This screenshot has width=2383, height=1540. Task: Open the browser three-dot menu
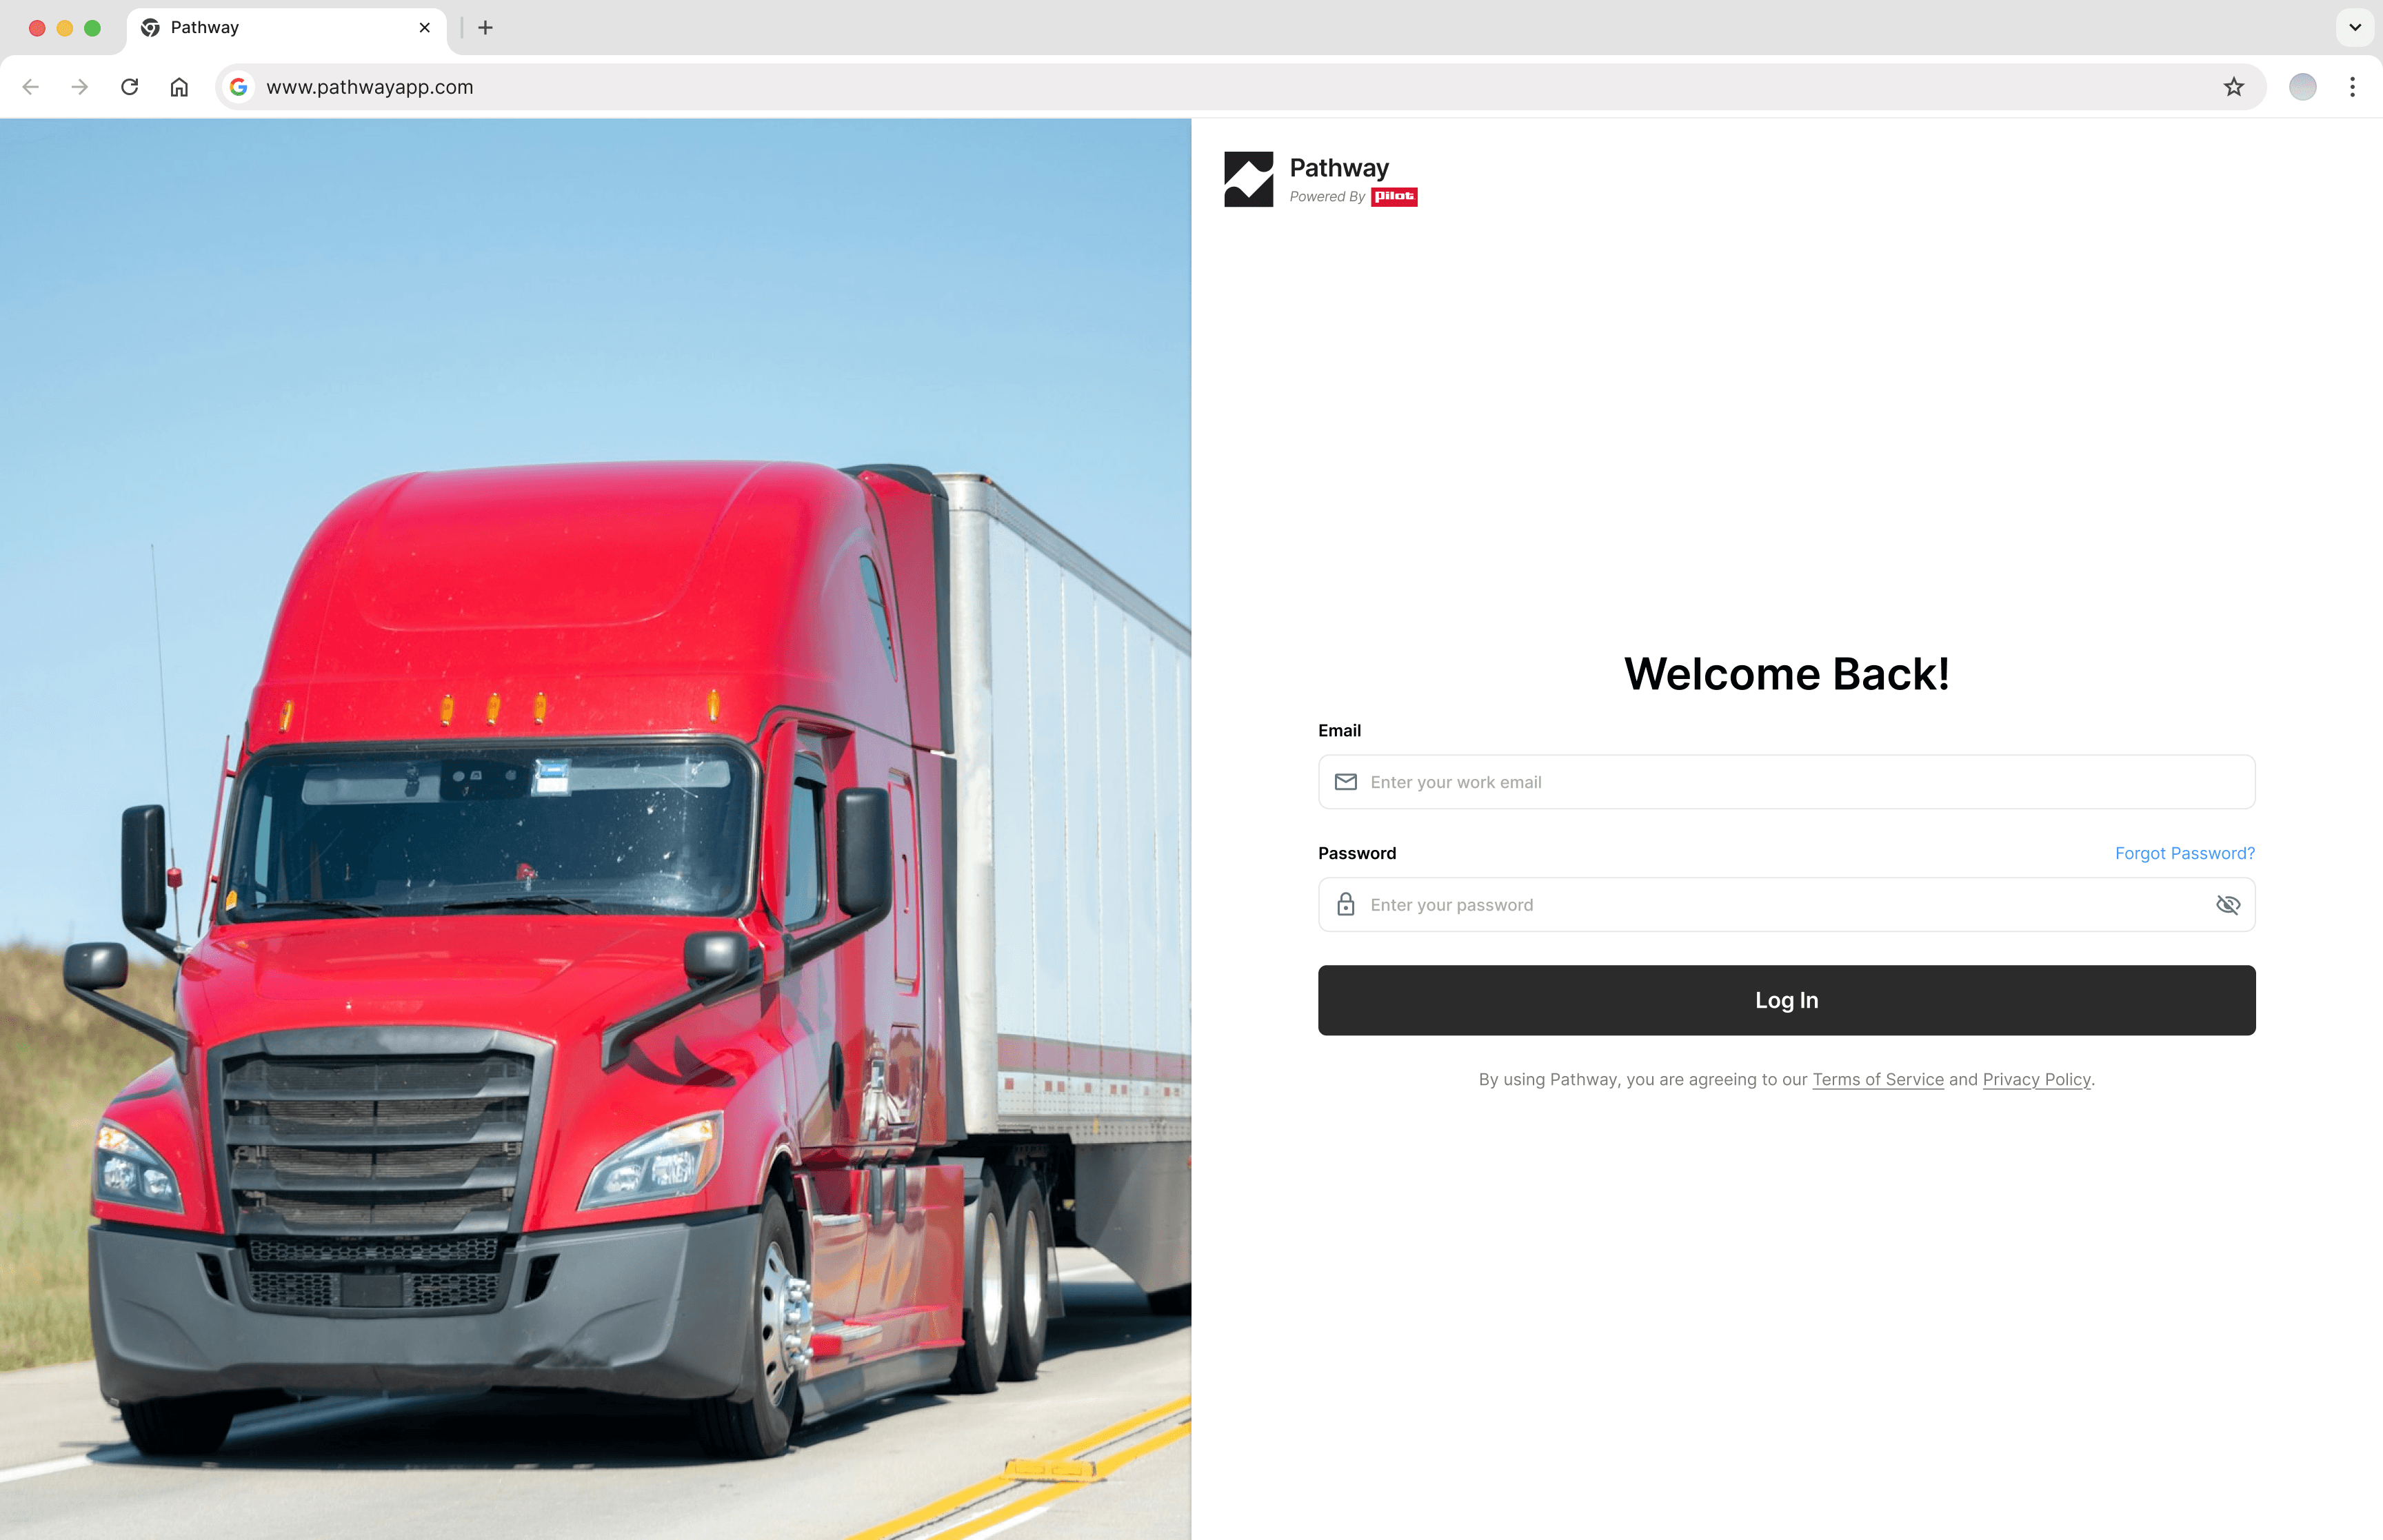click(2352, 87)
